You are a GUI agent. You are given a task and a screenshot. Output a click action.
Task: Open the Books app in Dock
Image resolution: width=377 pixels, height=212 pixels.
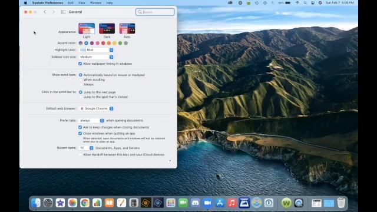coord(110,203)
